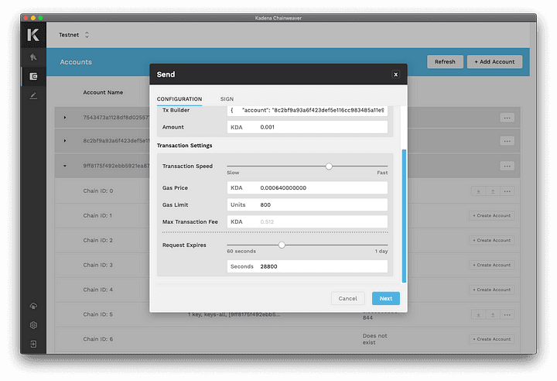Open more options for Chain ID: 0
Image resolution: width=557 pixels, height=381 pixels.
tap(507, 191)
